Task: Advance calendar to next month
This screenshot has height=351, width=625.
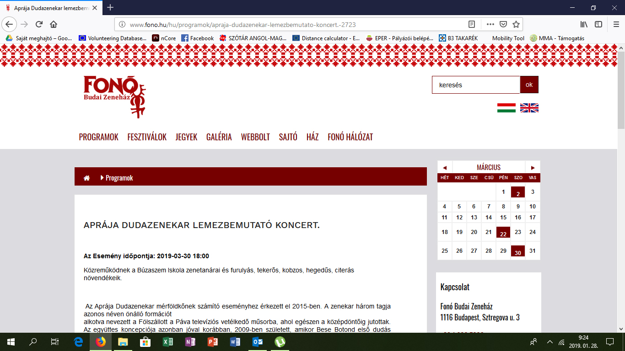Action: pos(533,168)
